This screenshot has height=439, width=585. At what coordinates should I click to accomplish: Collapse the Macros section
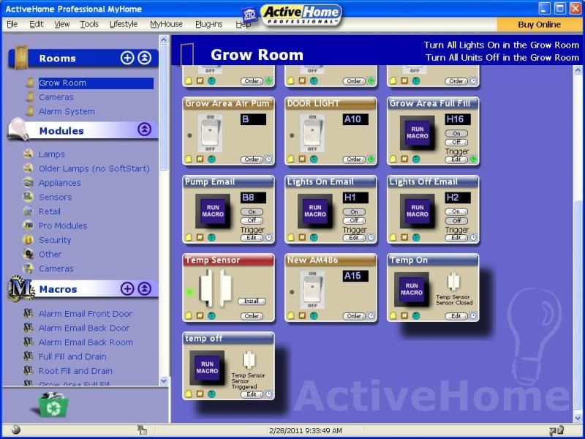[145, 288]
